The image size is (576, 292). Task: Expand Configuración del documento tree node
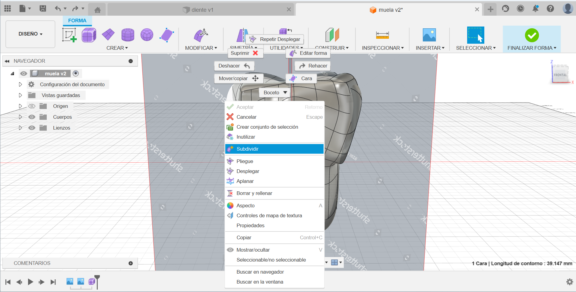coord(20,84)
